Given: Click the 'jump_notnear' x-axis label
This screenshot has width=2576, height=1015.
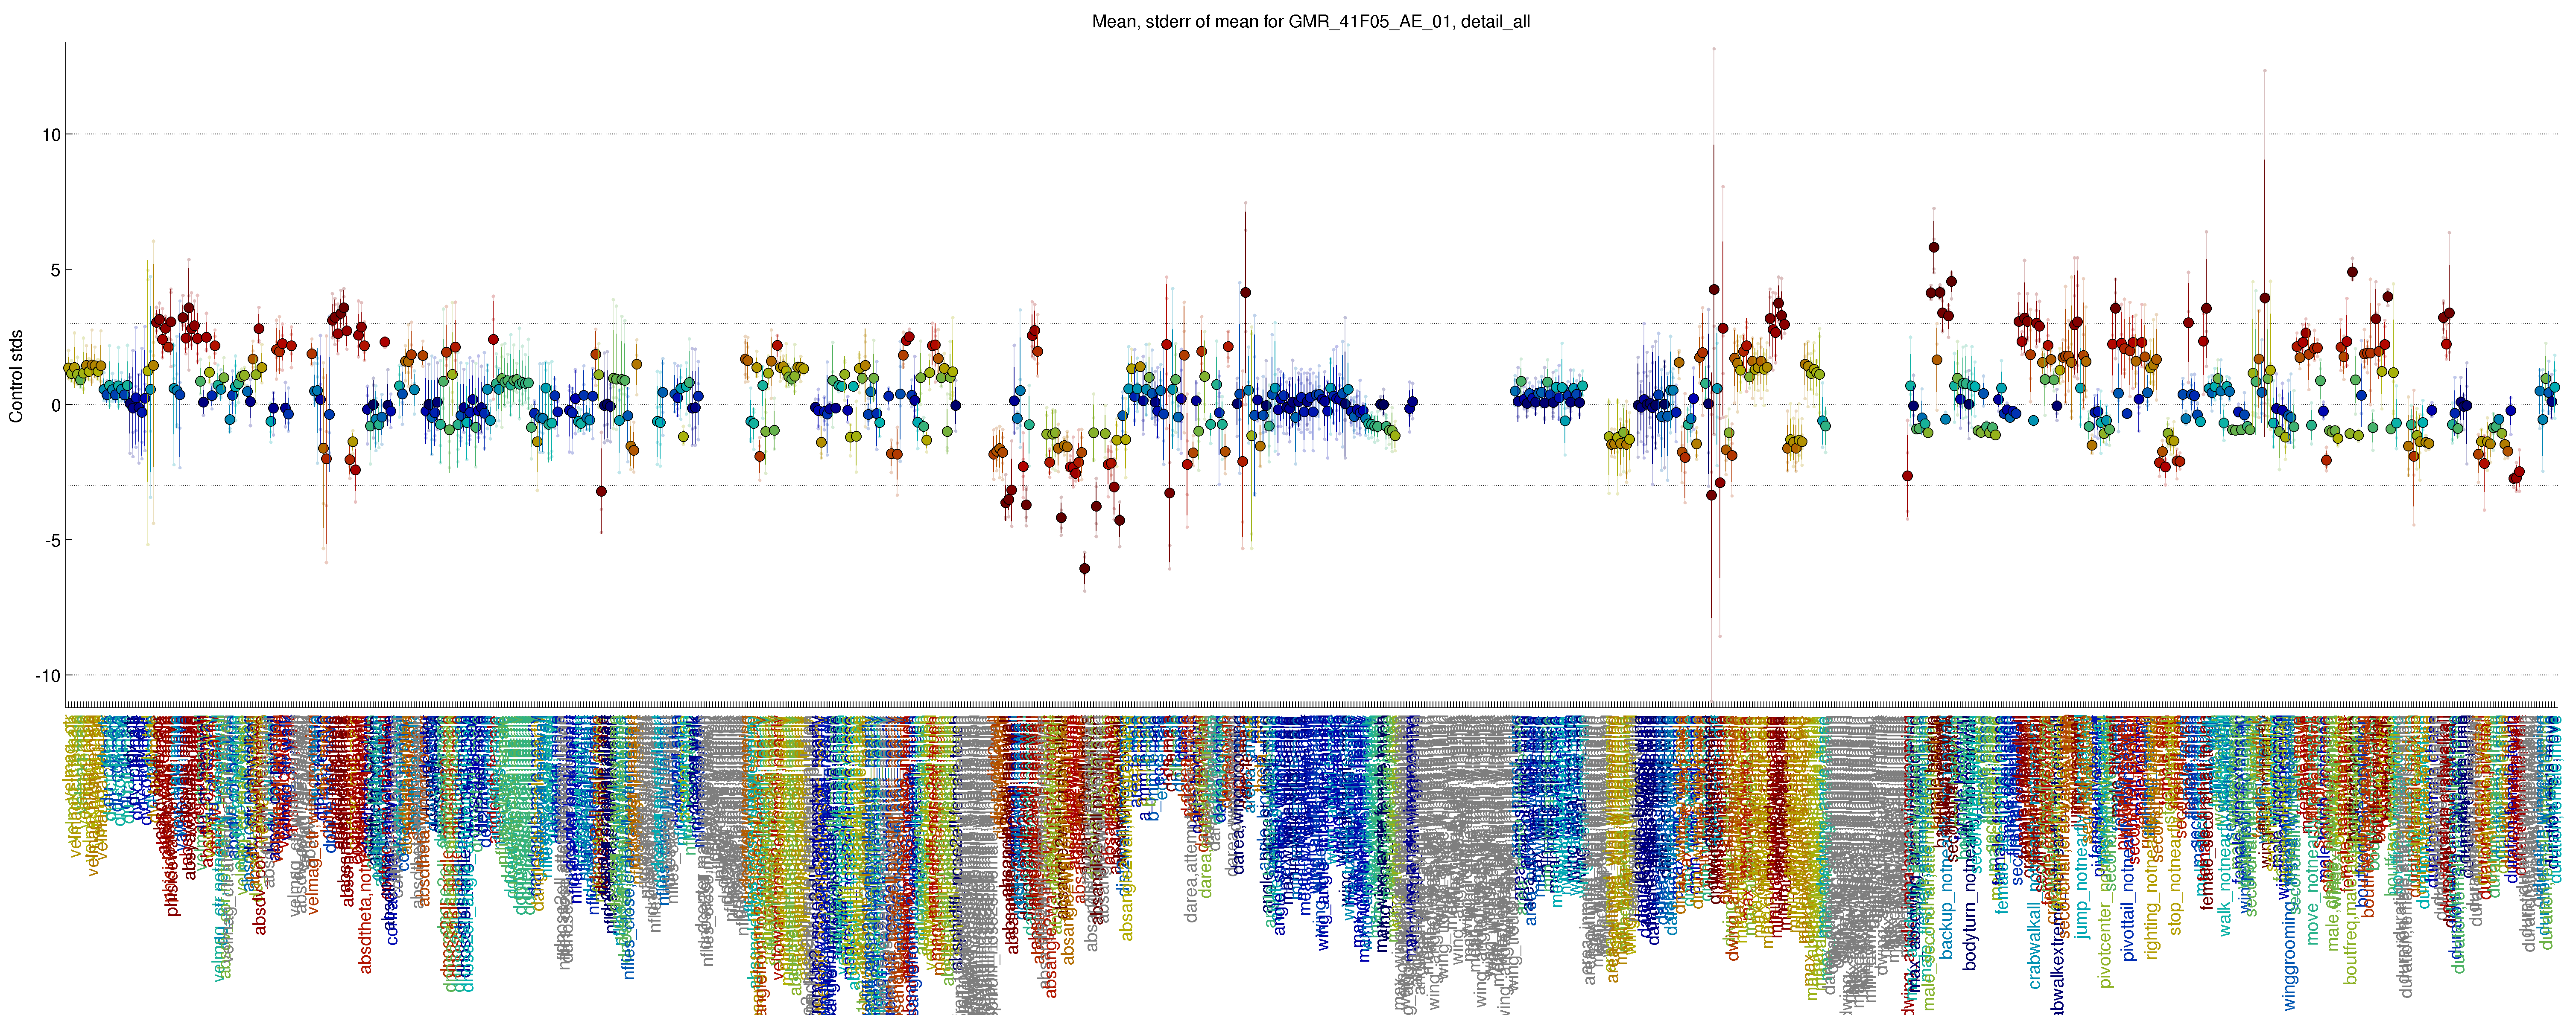Looking at the screenshot, I should coord(2082,887).
